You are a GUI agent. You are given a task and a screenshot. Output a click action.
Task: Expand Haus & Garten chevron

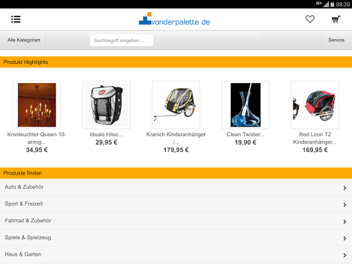point(344,255)
